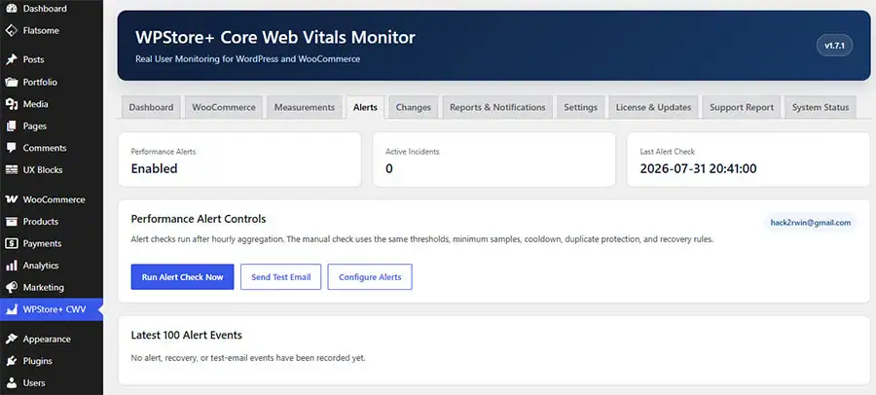The height and width of the screenshot is (395, 876).
Task: Open WPStore+ CWV menu entry
Action: click(x=52, y=309)
